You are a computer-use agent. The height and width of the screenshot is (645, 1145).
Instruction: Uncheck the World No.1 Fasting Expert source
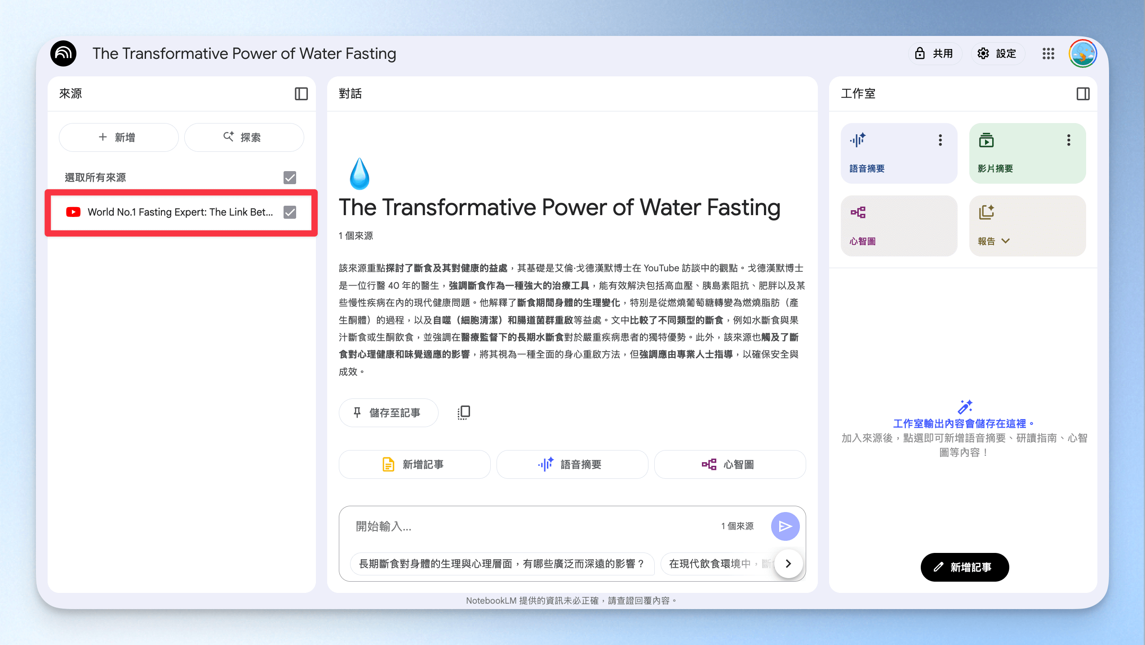tap(290, 212)
